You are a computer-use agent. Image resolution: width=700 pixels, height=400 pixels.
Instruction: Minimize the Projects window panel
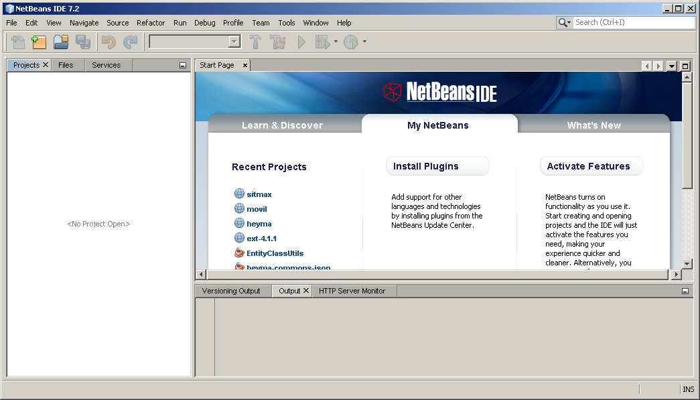[183, 66]
